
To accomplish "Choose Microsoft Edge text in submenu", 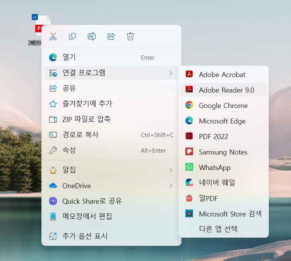I will [222, 121].
